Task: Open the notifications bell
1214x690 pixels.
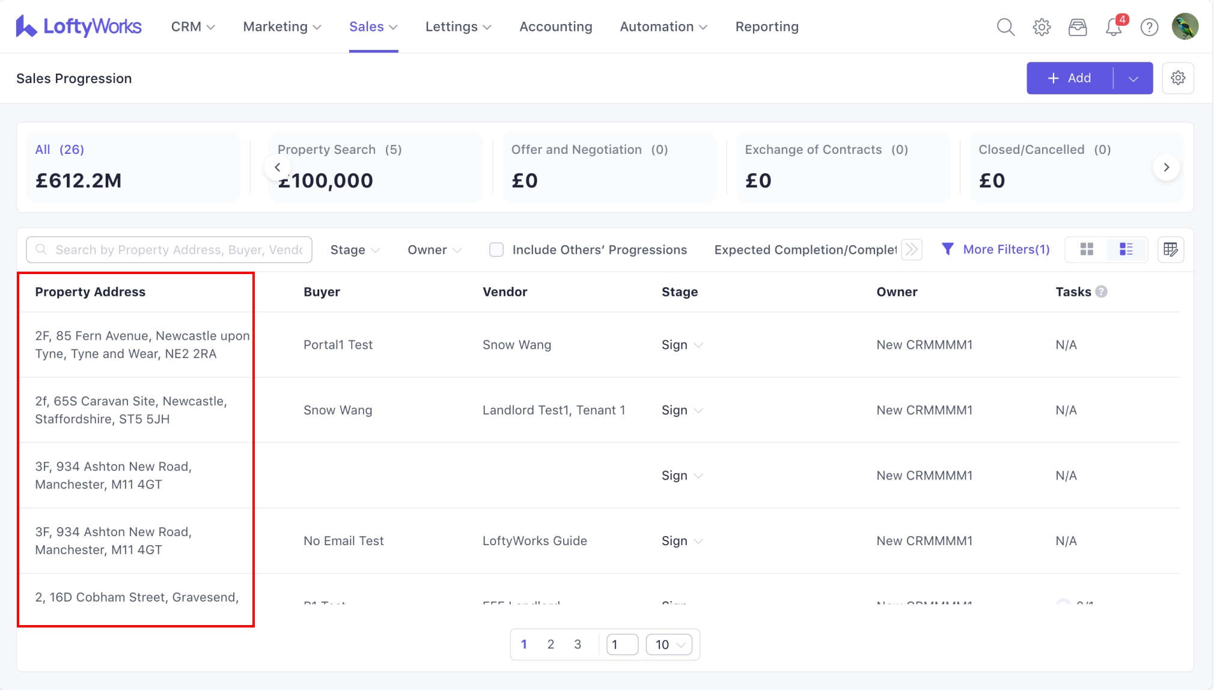Action: (x=1114, y=27)
